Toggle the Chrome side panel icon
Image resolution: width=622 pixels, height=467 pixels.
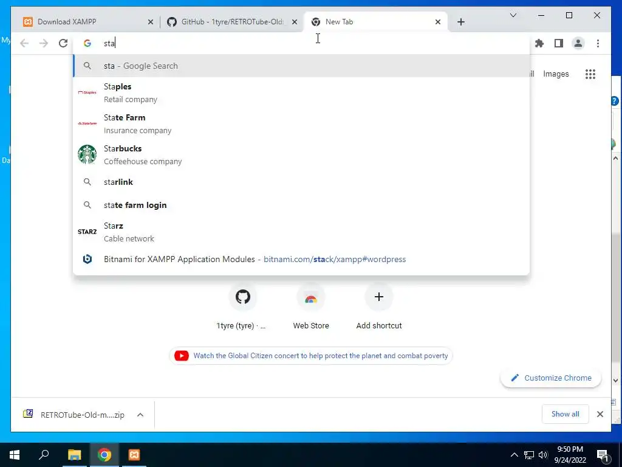click(x=559, y=43)
